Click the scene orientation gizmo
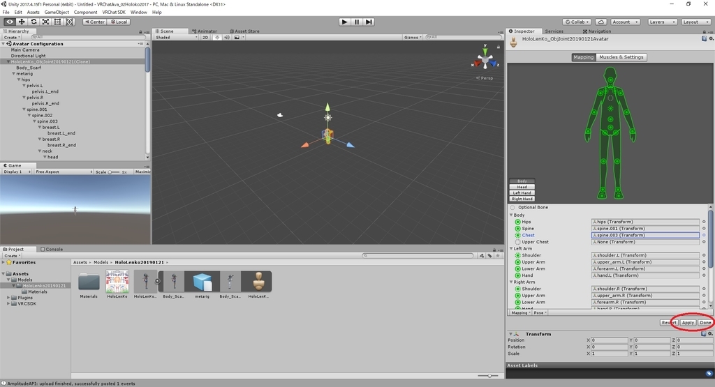Viewport: 715px width, 387px height. pos(485,60)
